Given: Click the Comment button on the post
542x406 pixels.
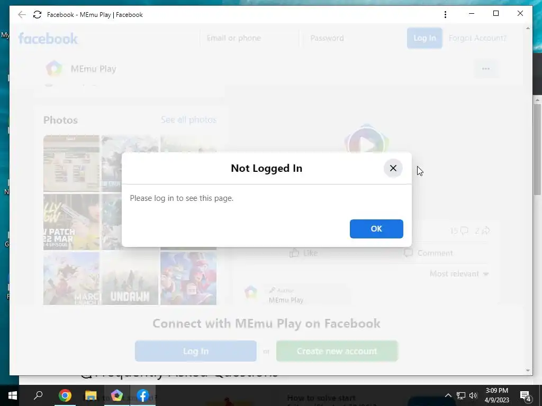Looking at the screenshot, I should tap(428, 253).
